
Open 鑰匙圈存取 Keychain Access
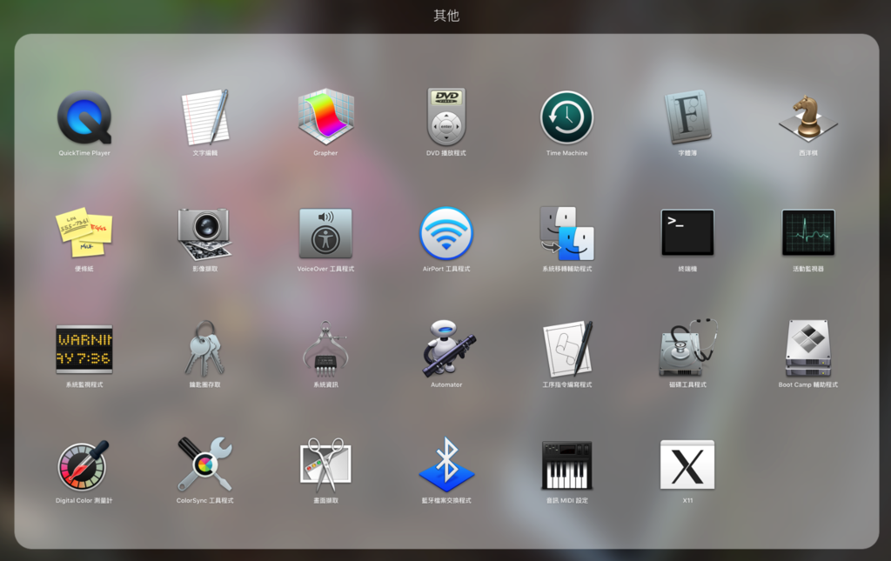point(205,349)
